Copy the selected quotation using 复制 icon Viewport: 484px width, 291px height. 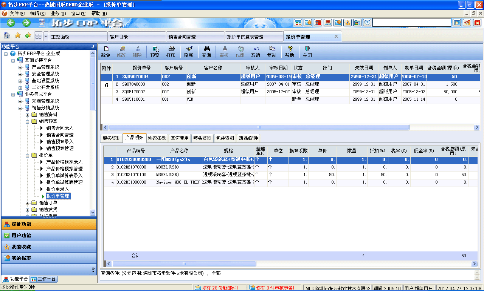(x=273, y=52)
